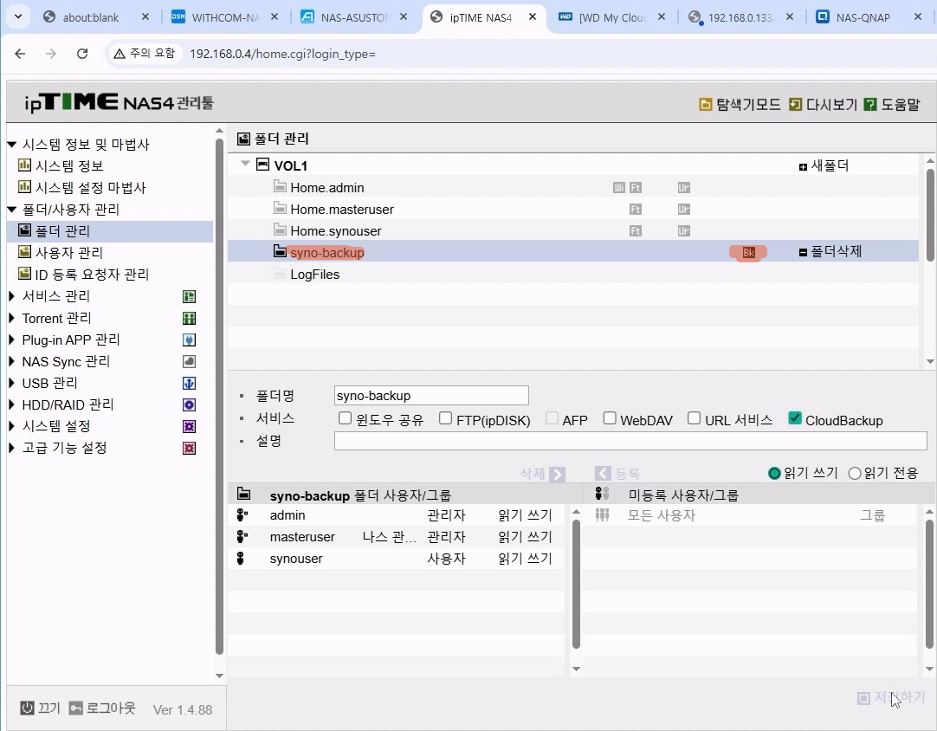Viewport: 937px width, 731px height.
Task: Click the 끄기 power icon
Action: click(28, 708)
